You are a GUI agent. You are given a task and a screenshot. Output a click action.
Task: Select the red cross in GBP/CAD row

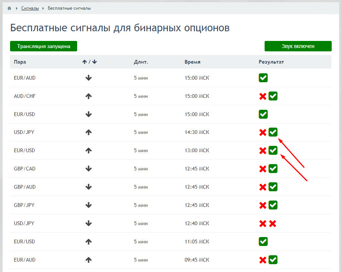click(263, 169)
